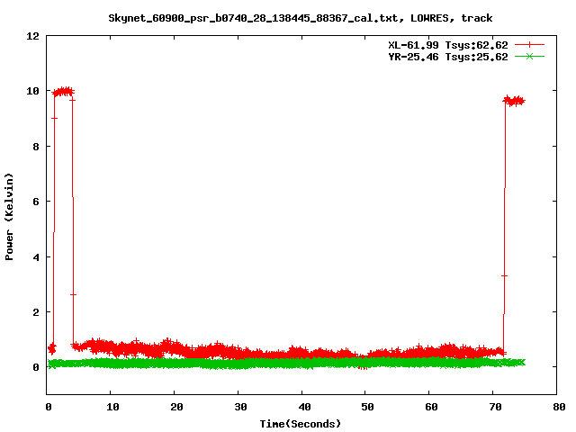Click the x-axis tick label 70
The width and height of the screenshot is (576, 432).
click(495, 407)
